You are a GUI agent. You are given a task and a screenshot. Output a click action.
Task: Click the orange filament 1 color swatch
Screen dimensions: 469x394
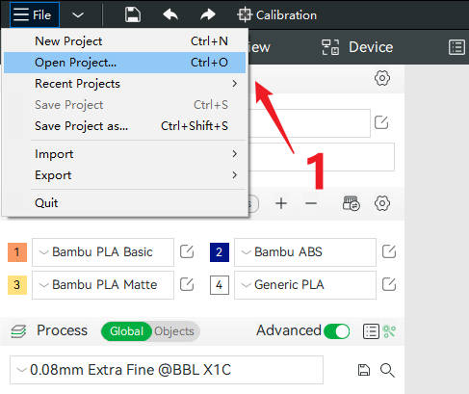17,252
